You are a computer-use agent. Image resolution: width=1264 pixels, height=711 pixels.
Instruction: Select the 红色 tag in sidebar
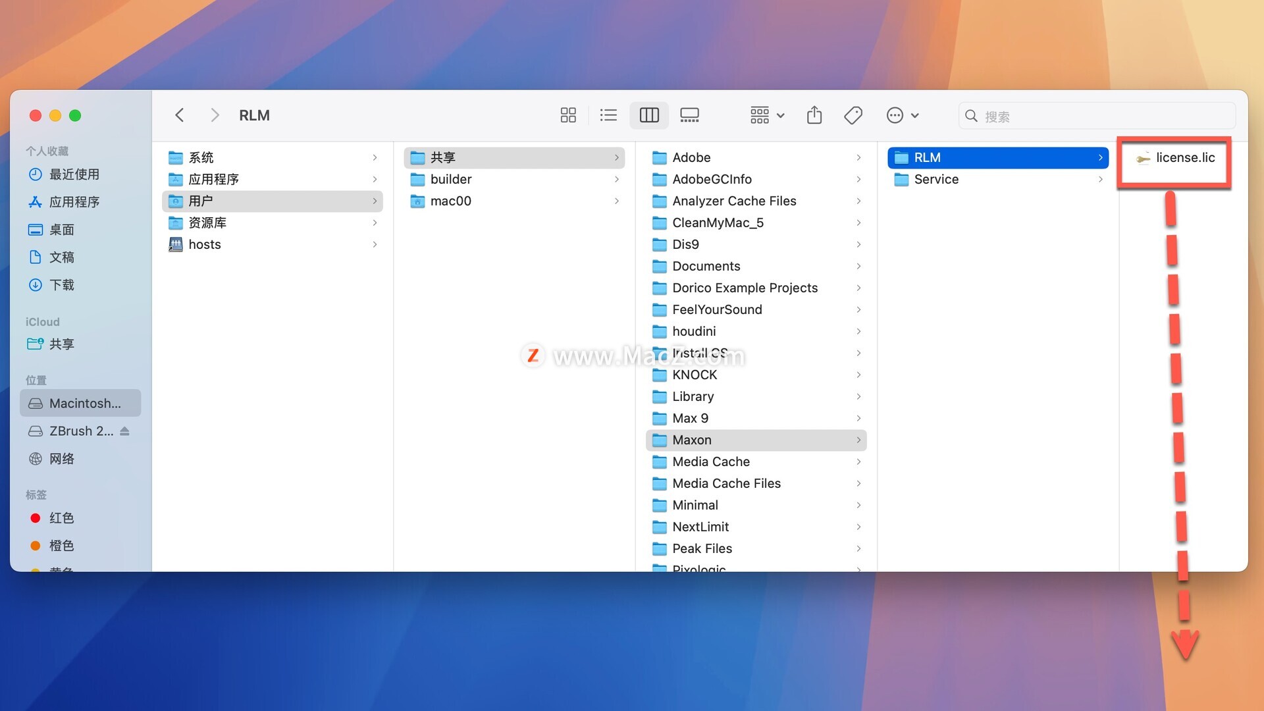[x=61, y=518]
